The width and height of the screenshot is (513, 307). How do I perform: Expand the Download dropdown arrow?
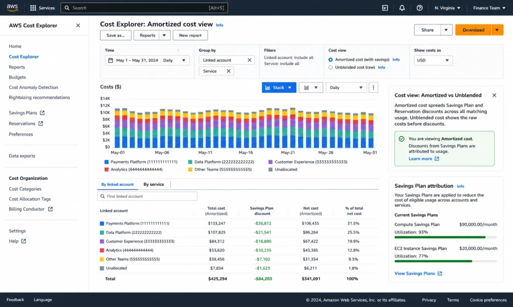497,29
